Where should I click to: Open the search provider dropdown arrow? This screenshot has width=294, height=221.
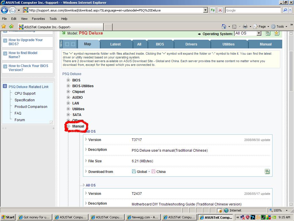pyautogui.click(x=290, y=10)
